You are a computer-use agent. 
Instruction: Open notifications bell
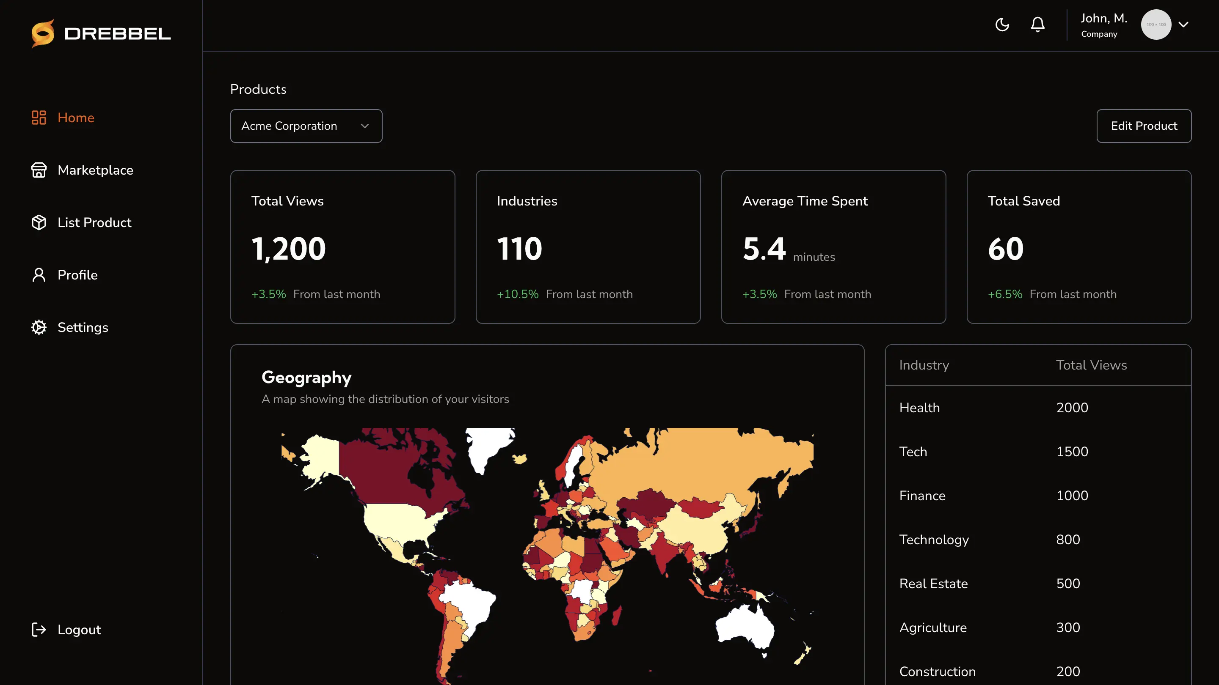pos(1038,25)
